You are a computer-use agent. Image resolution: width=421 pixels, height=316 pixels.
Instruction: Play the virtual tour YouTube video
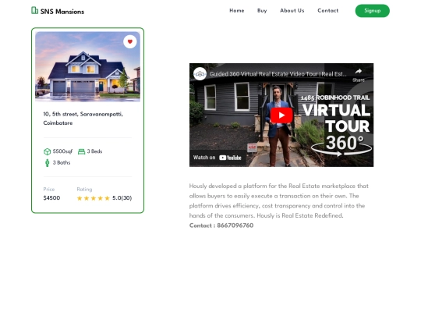[x=281, y=115]
